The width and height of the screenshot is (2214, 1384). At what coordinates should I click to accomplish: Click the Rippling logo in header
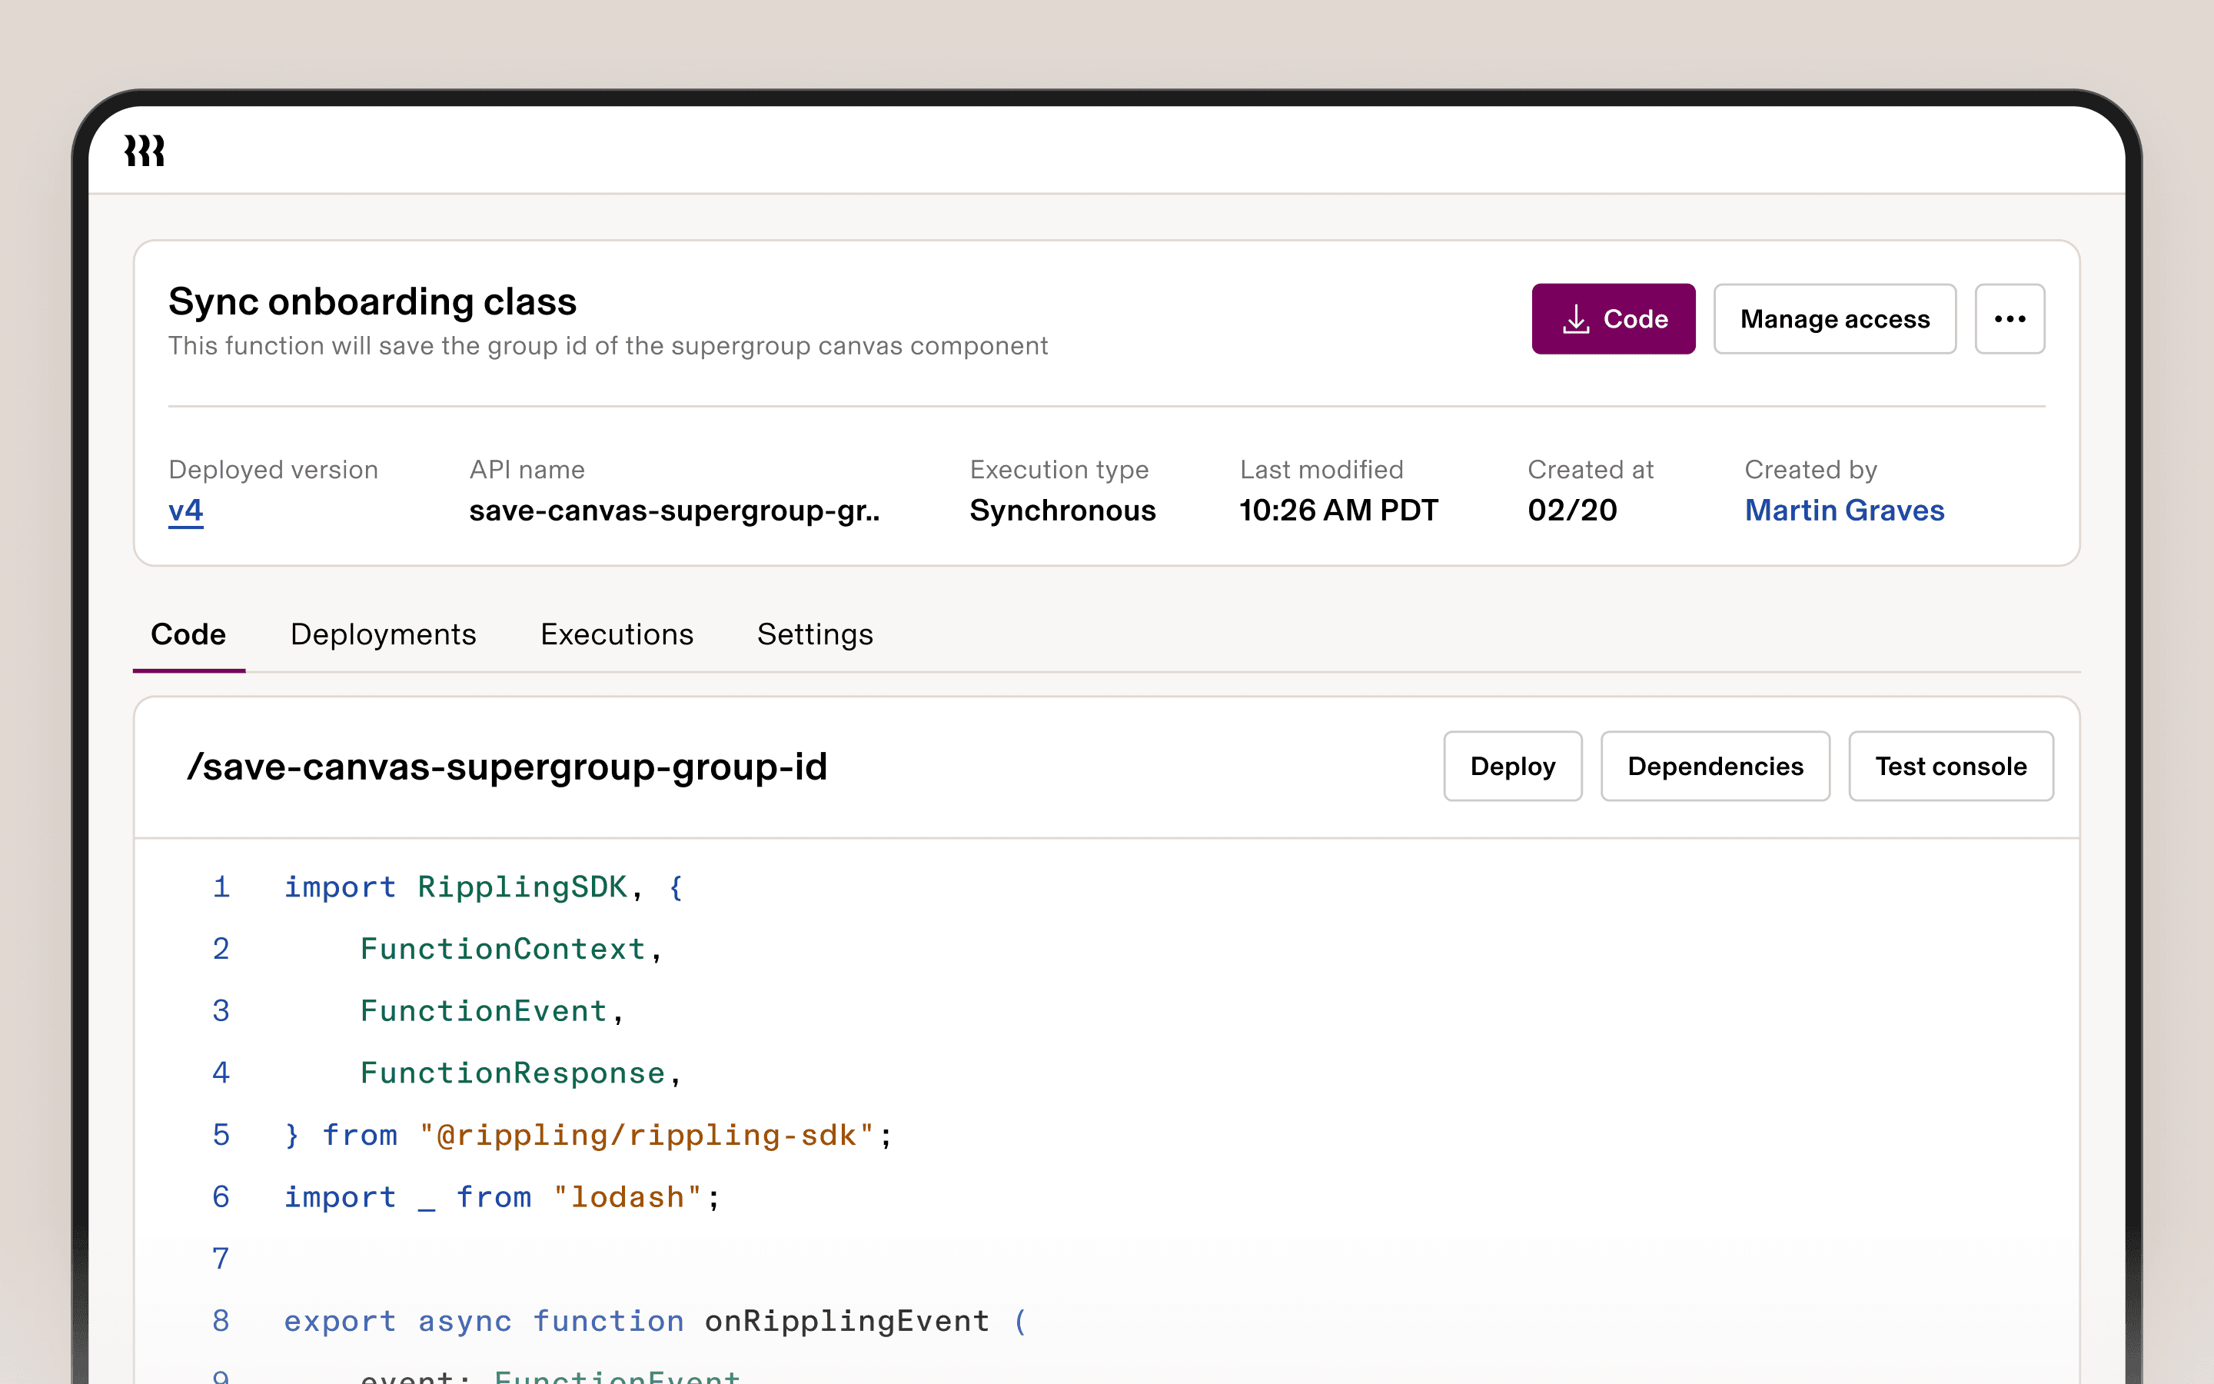145,150
